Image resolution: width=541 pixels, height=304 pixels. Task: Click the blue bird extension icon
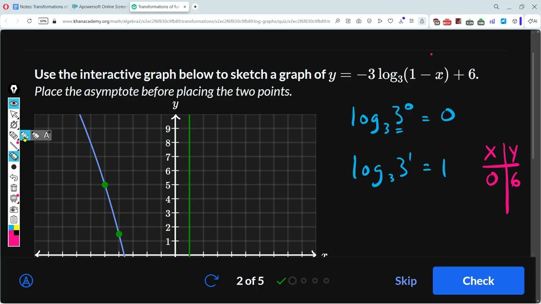click(x=503, y=21)
